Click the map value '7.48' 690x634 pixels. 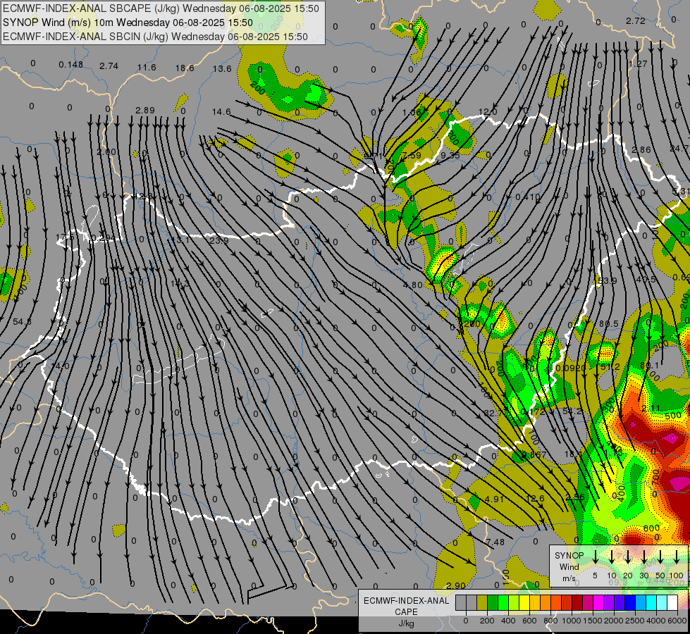pos(495,542)
